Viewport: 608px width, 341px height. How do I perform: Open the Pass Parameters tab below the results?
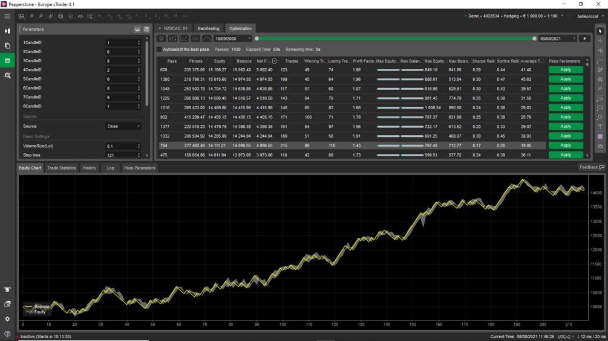[140, 168]
